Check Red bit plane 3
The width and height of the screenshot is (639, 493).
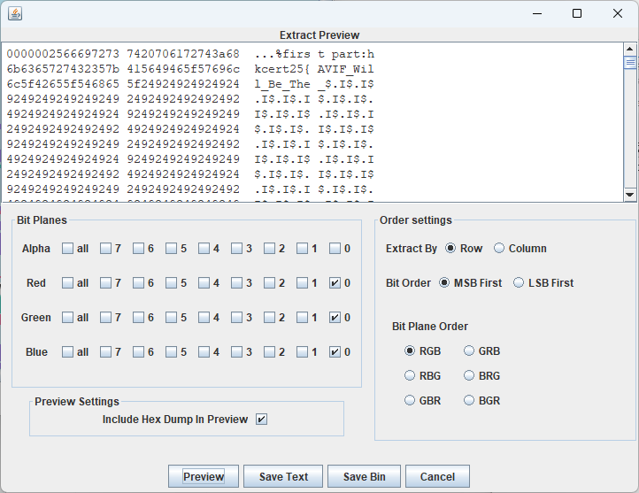tap(236, 282)
